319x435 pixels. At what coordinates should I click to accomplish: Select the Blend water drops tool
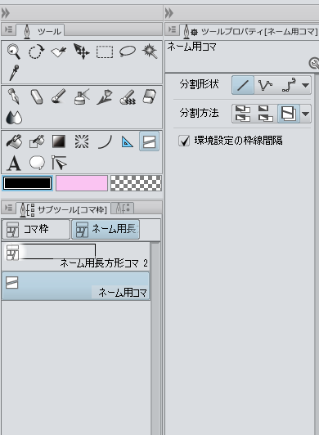tap(14, 118)
